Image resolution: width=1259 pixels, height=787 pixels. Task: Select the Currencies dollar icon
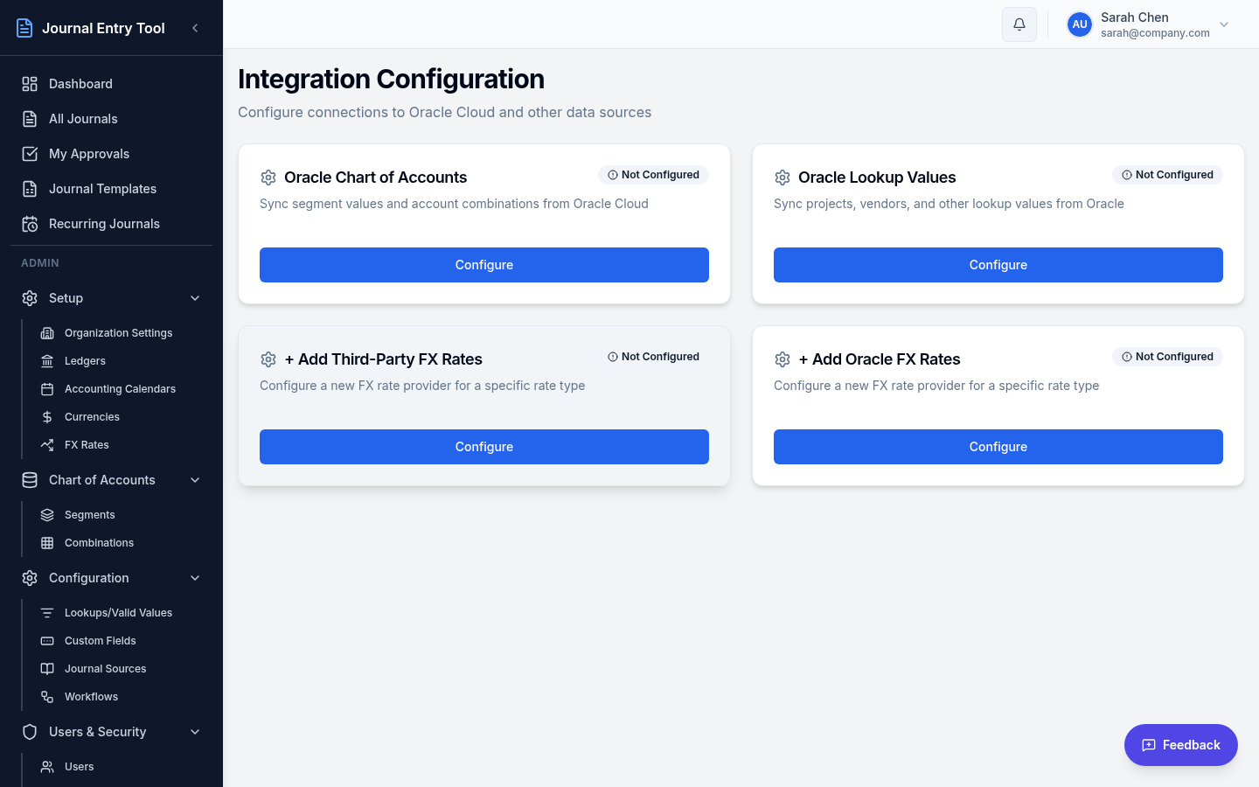[x=47, y=416]
